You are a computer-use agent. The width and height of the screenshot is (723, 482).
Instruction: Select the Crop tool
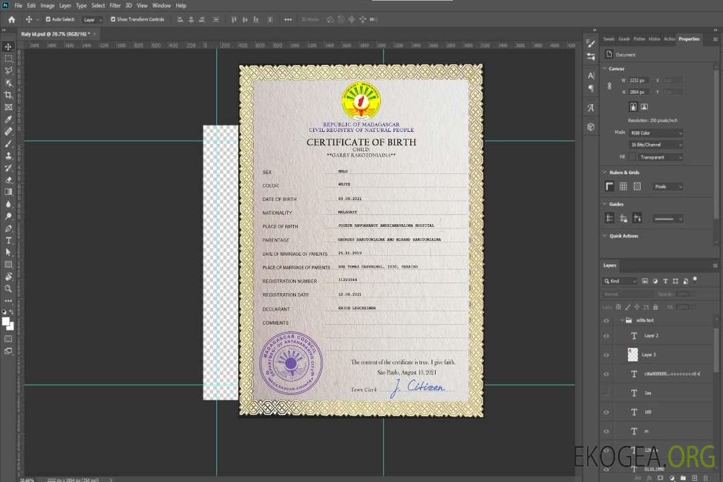pyautogui.click(x=8, y=95)
